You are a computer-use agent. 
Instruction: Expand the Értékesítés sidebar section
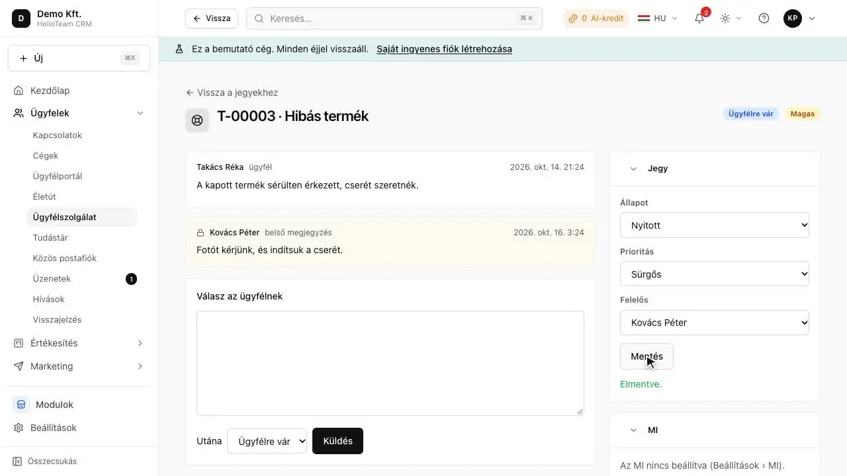coord(140,343)
